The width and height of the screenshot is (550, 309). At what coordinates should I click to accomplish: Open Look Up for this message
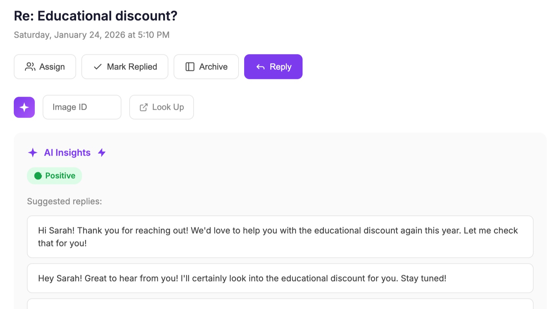(x=161, y=107)
